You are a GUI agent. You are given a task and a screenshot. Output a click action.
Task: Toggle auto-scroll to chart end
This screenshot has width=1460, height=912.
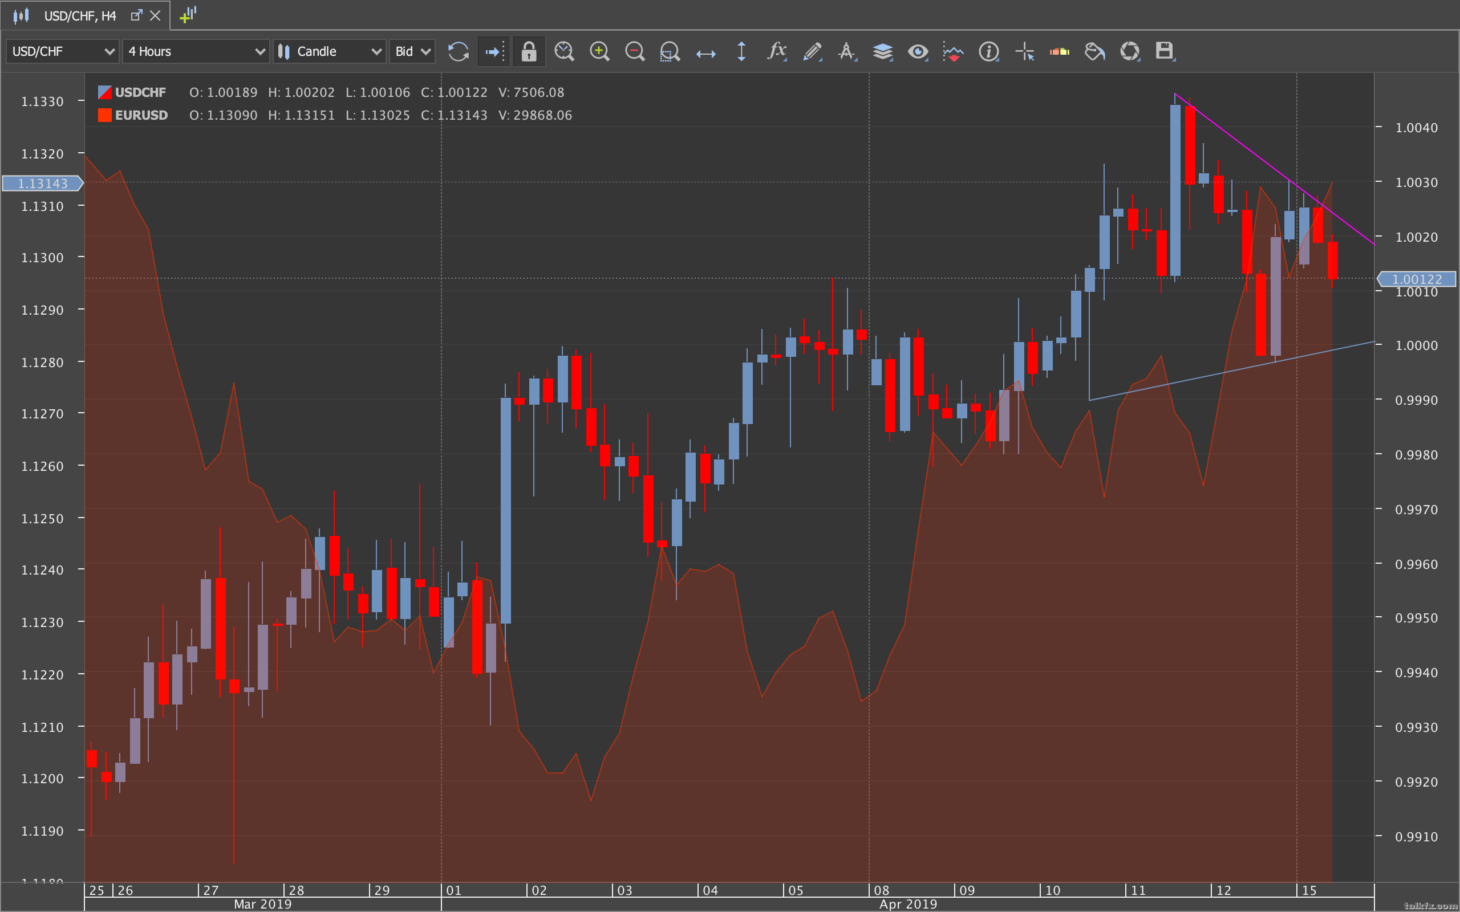(x=494, y=51)
